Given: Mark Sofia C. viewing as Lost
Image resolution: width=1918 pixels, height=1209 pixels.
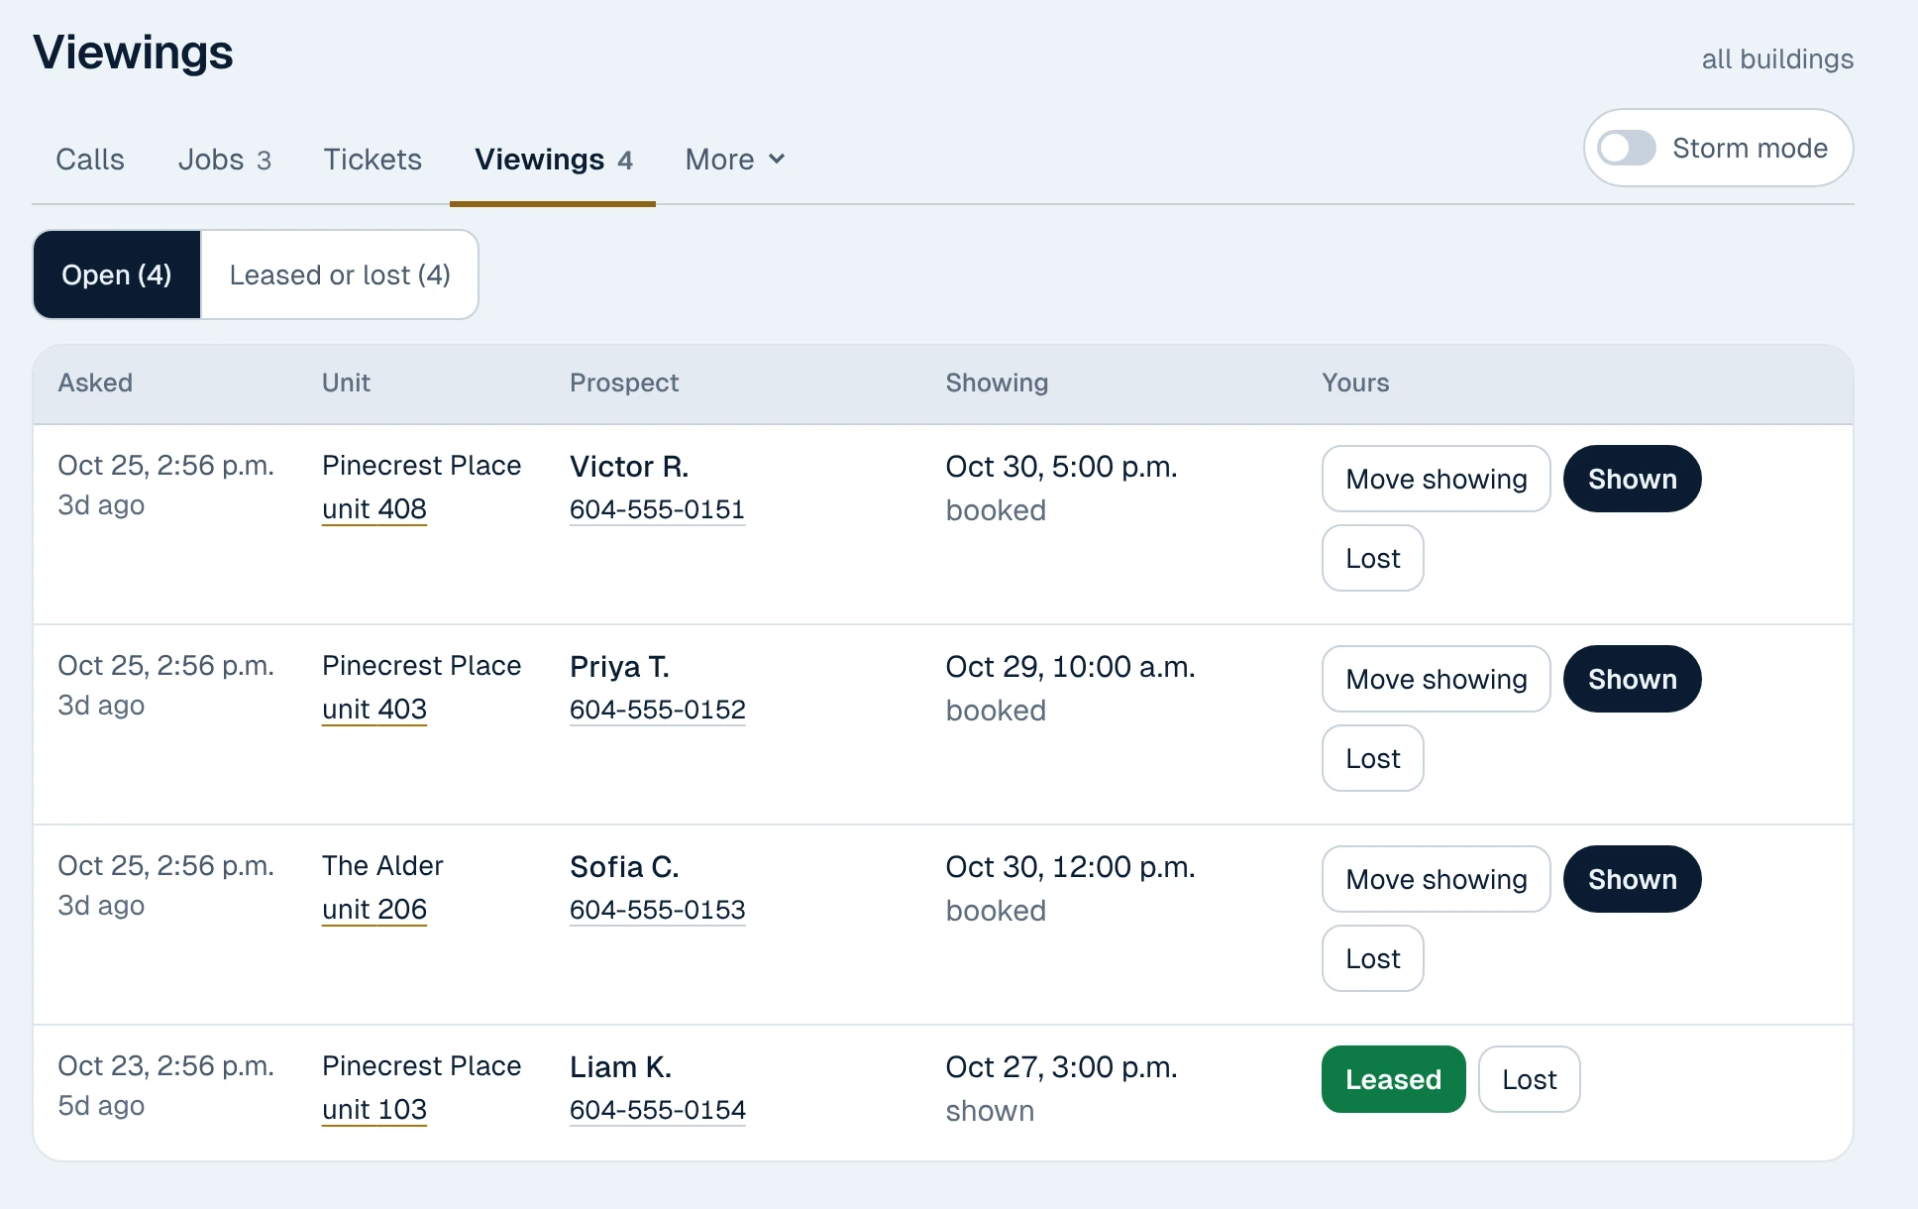Looking at the screenshot, I should click(x=1373, y=958).
